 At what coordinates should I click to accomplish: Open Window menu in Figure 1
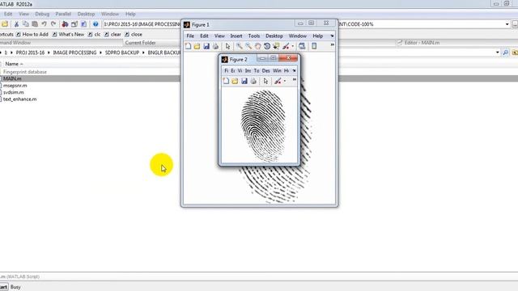(298, 36)
